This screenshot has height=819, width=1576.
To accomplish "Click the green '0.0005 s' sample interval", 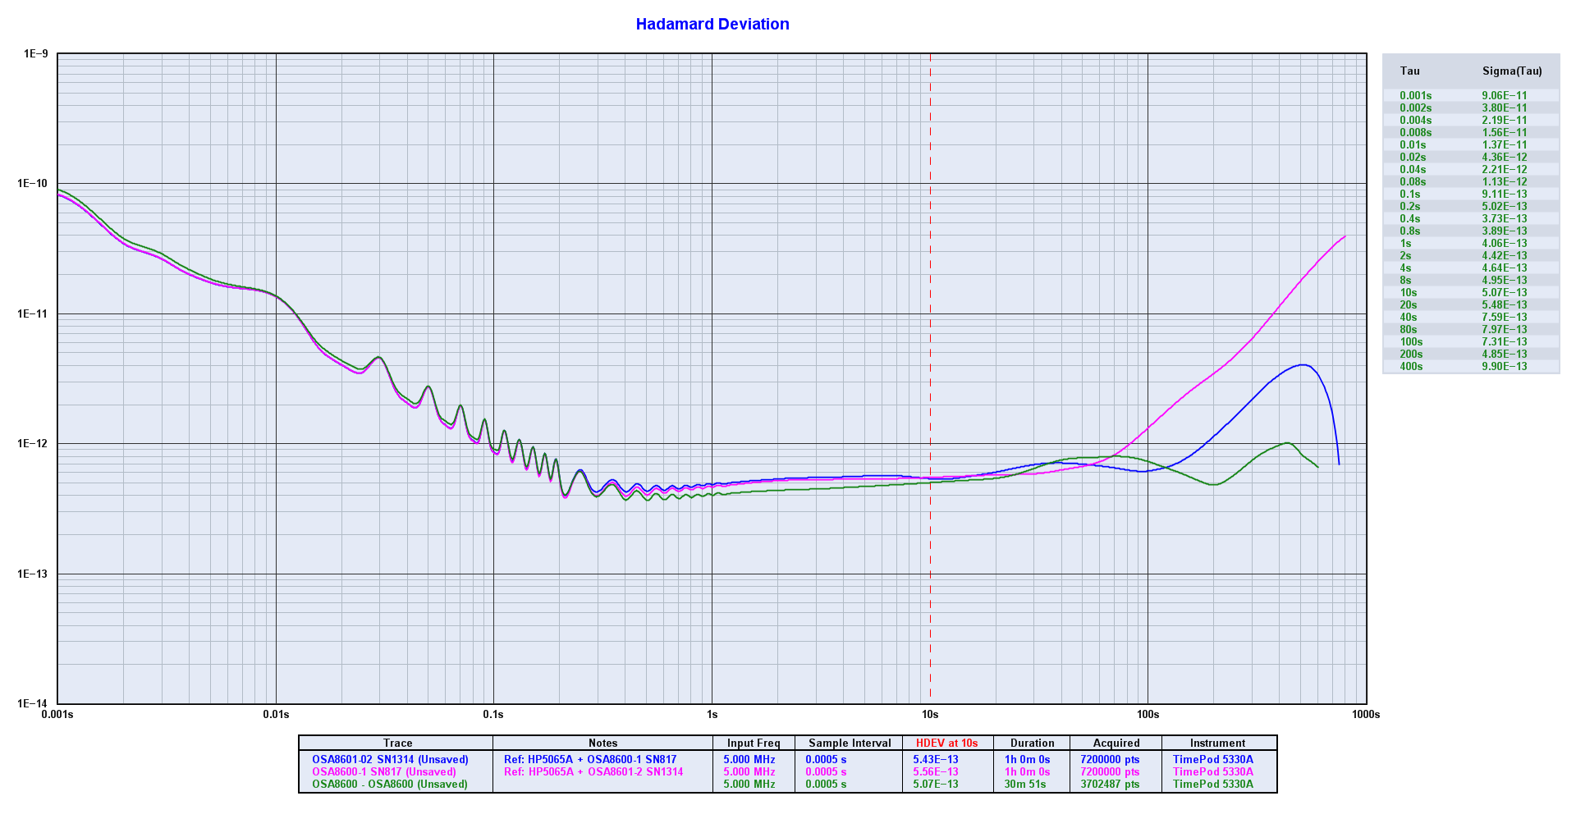I will pos(826,784).
